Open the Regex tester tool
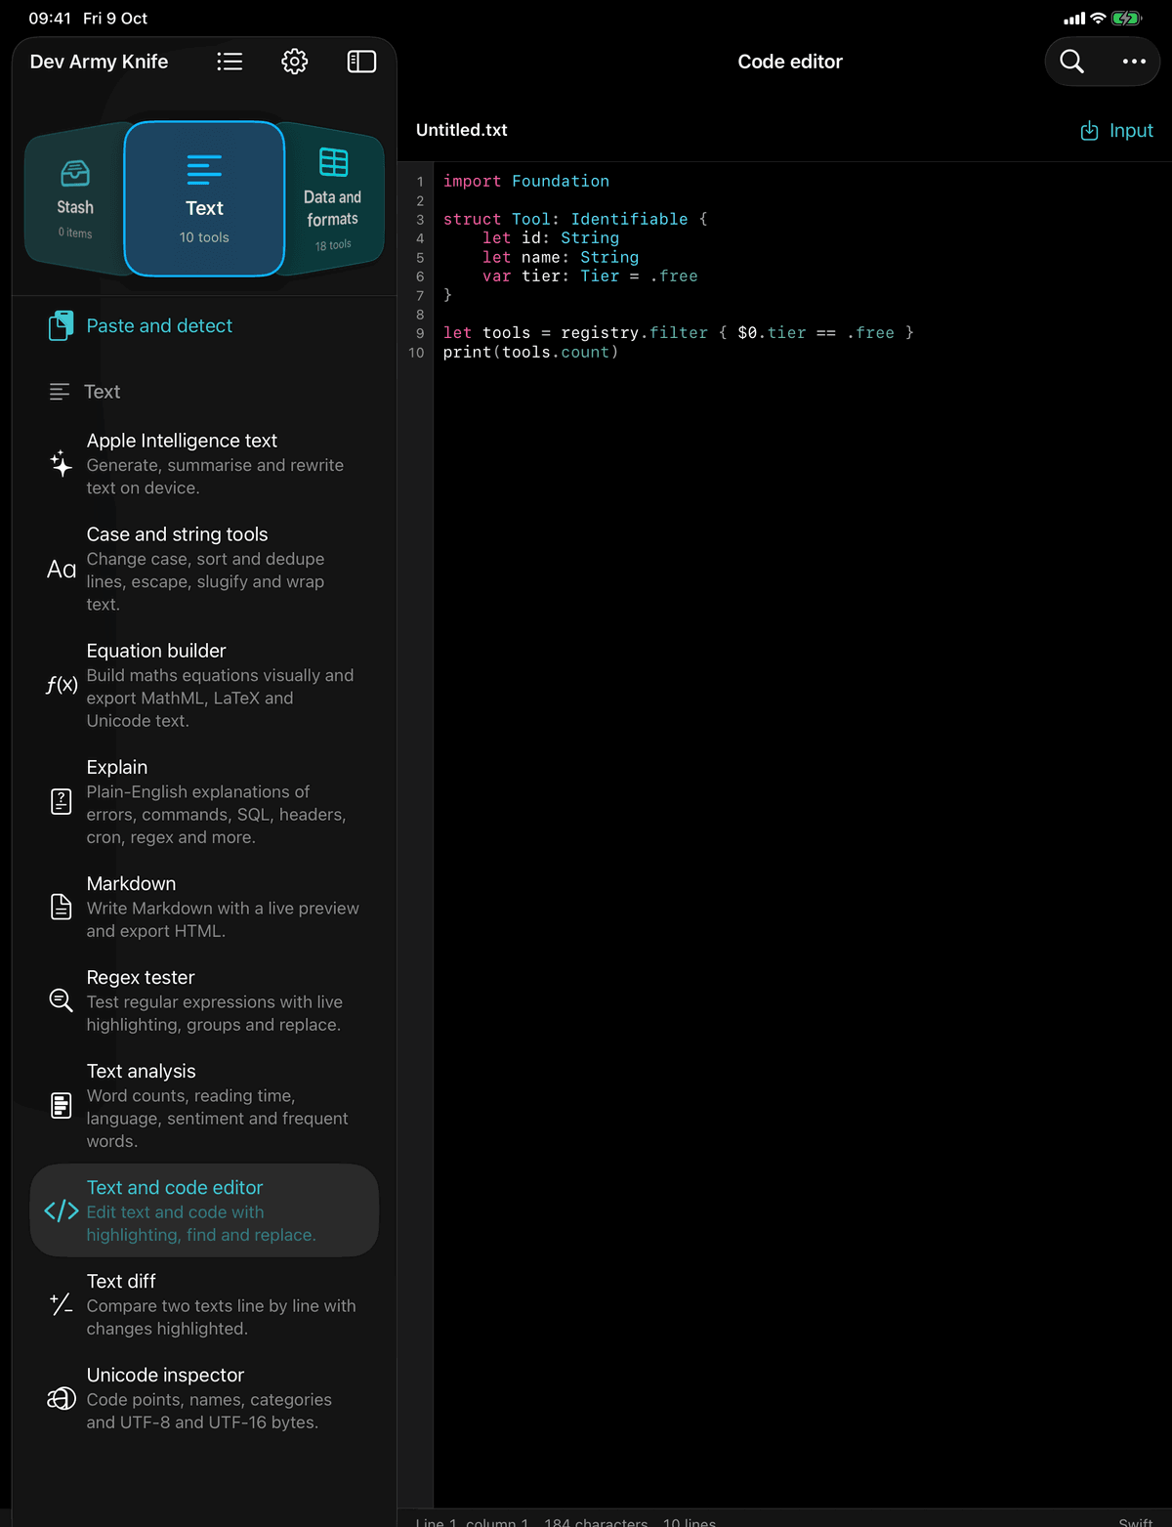 204,1000
